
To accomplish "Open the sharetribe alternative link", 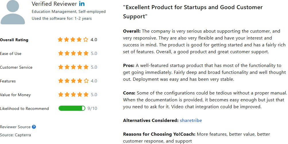I will pyautogui.click(x=191, y=120).
